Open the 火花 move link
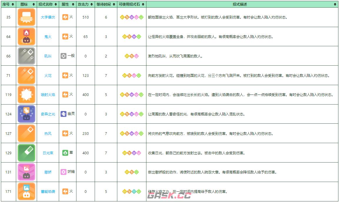The width and height of the screenshot is (339, 202). (48, 76)
